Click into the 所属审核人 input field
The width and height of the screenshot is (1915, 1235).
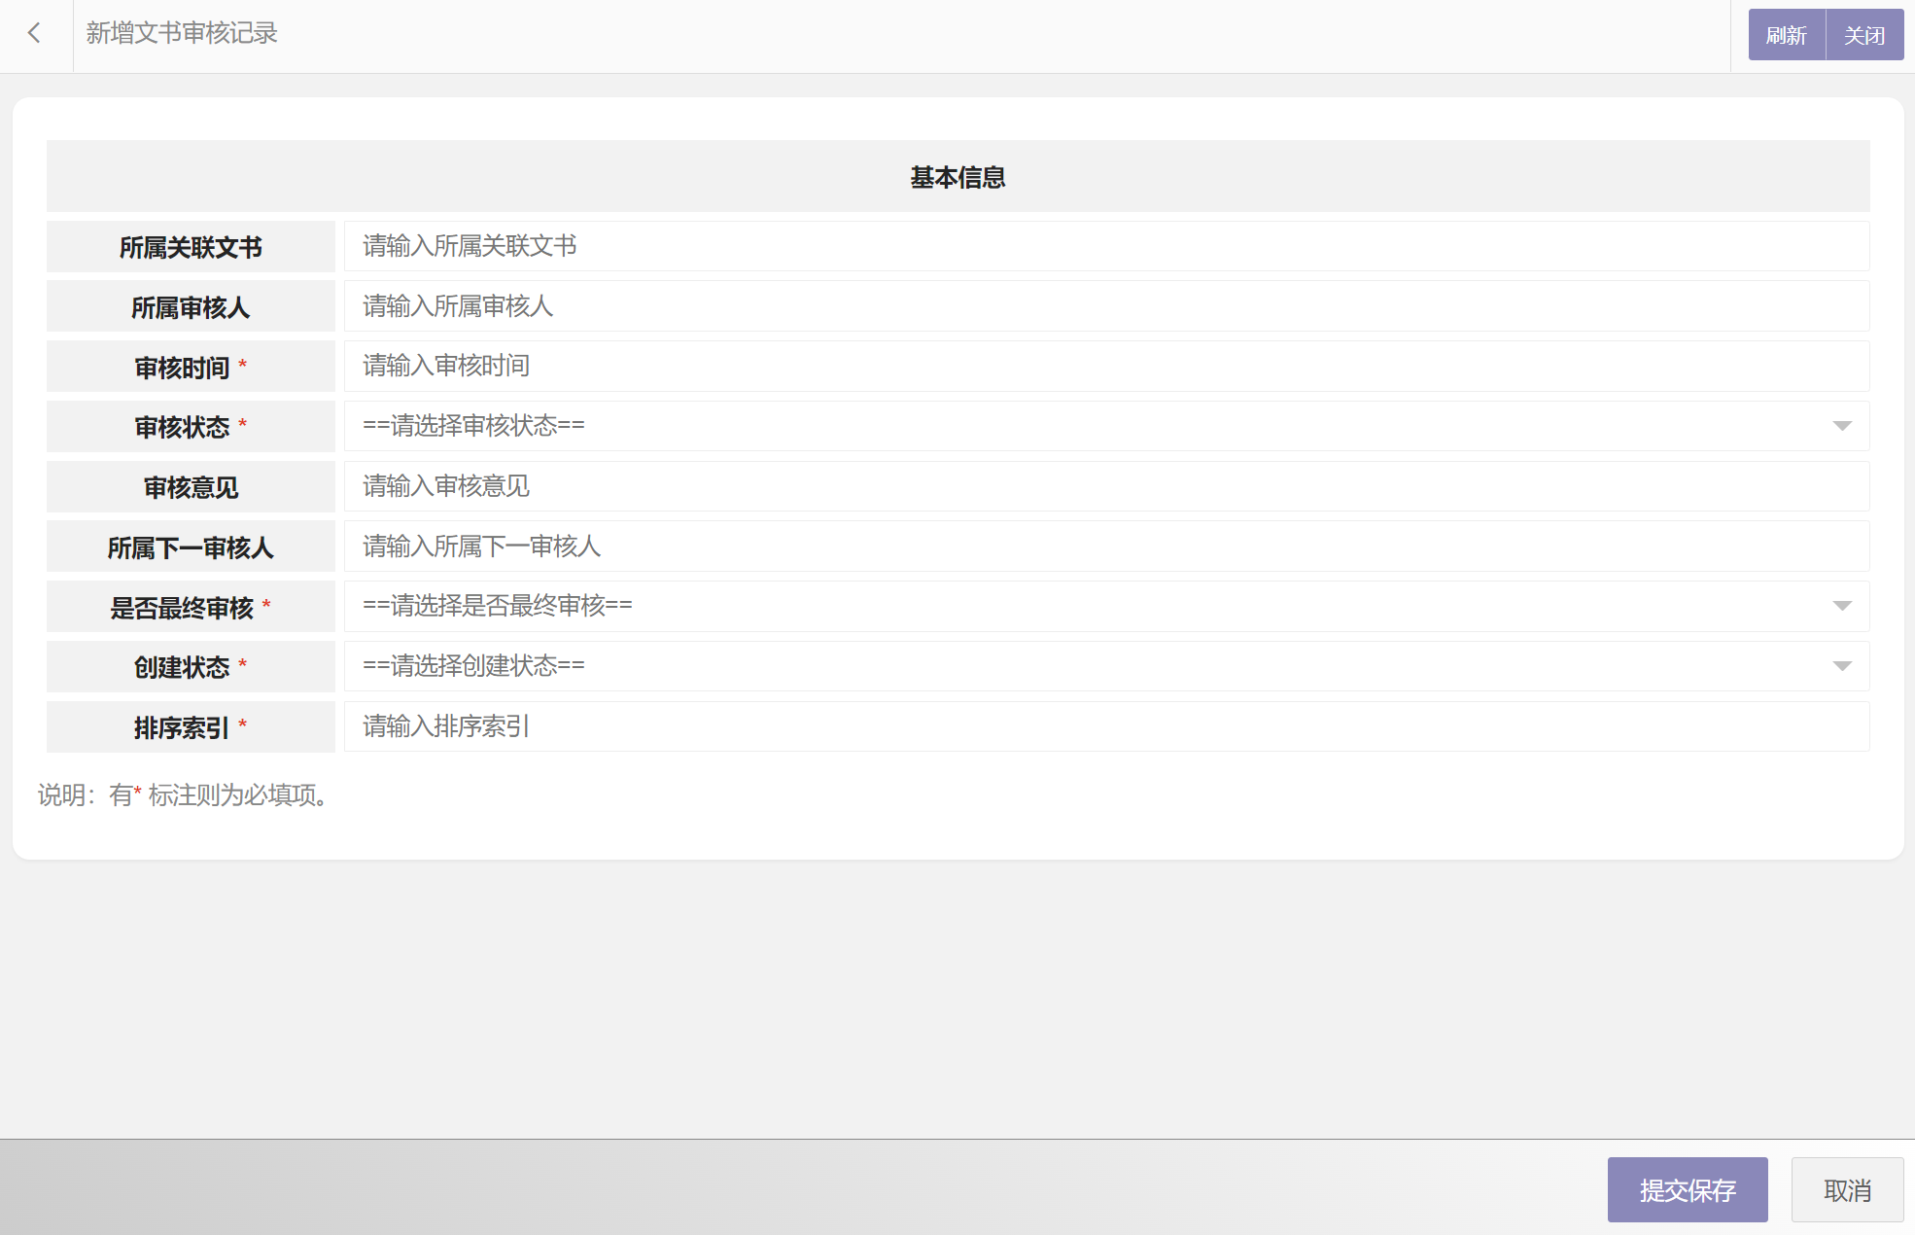pyautogui.click(x=1105, y=306)
